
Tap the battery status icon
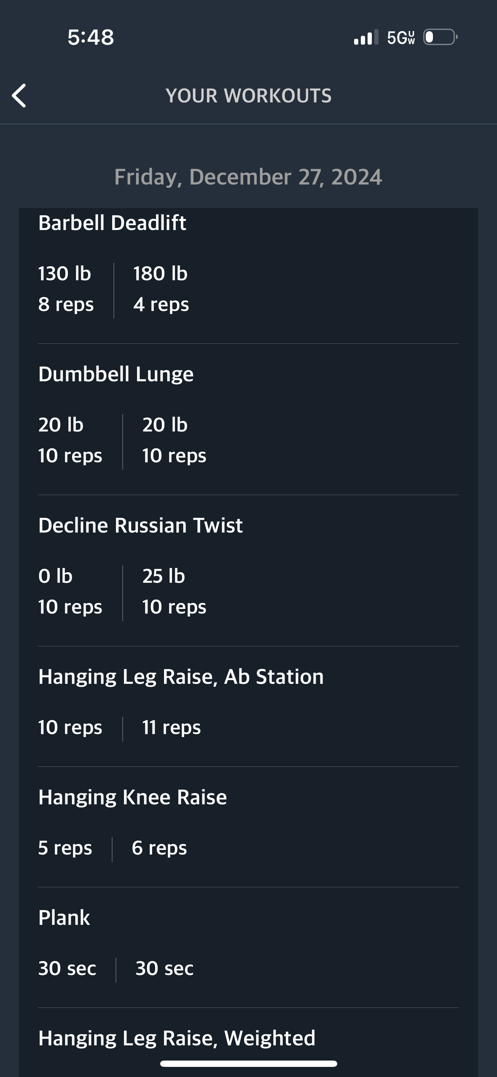click(441, 37)
